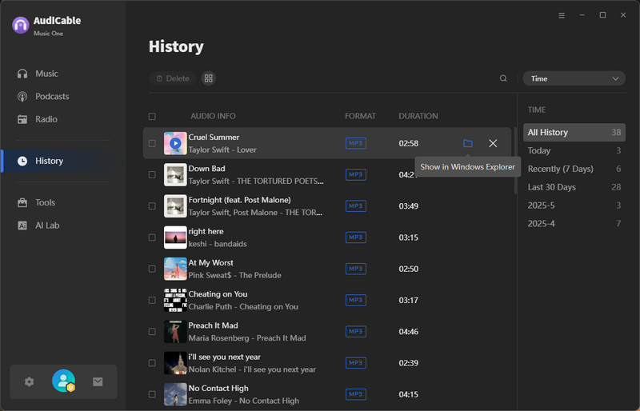Image resolution: width=640 pixels, height=411 pixels.
Task: Select All History filter
Action: 574,132
